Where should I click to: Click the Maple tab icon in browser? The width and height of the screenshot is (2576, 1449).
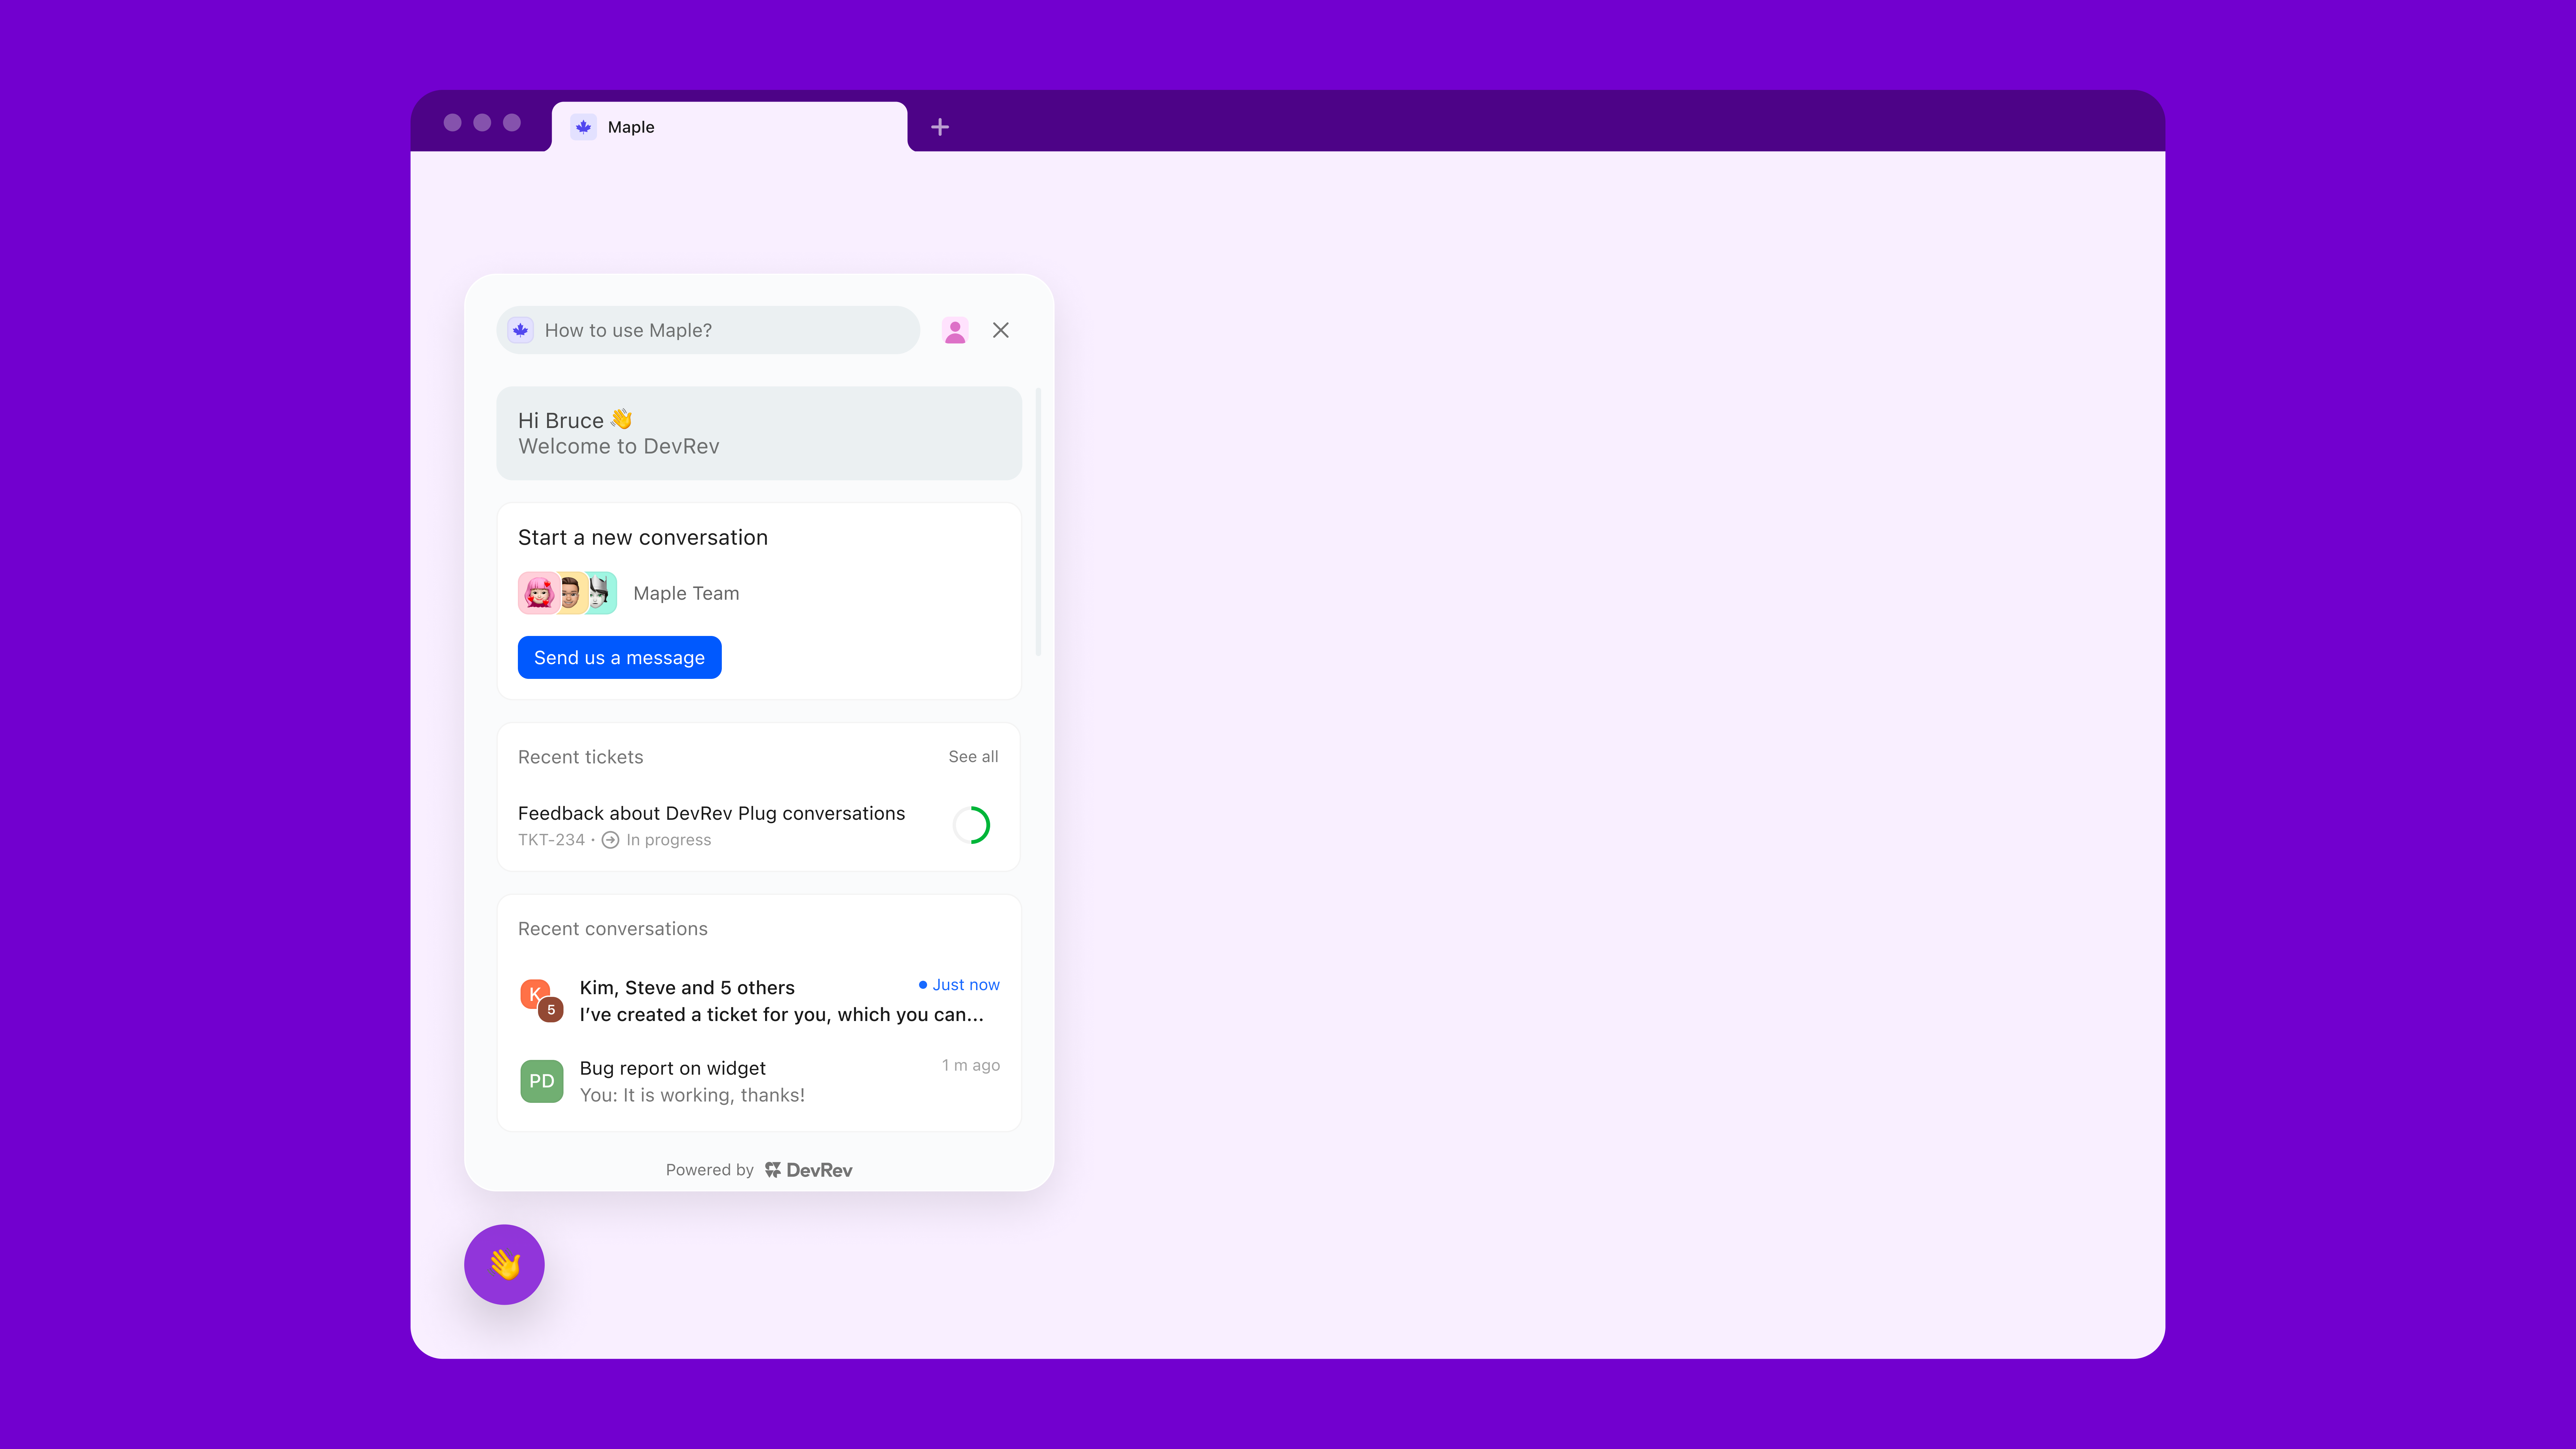584,126
